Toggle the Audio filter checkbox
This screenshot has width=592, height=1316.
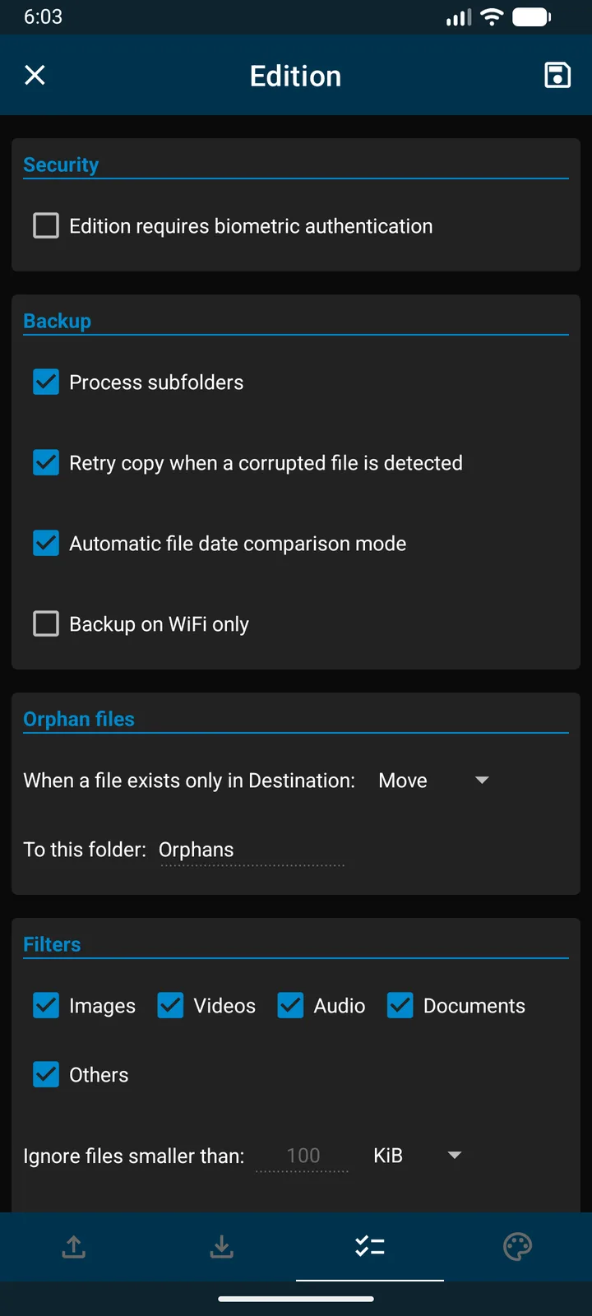290,1005
